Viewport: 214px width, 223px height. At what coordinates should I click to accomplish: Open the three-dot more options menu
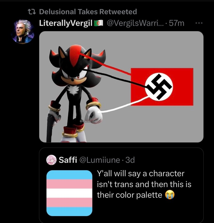pyautogui.click(x=198, y=23)
